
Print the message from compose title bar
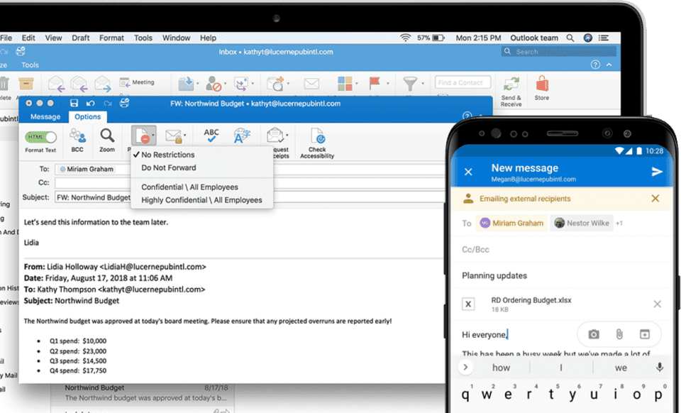pos(124,103)
